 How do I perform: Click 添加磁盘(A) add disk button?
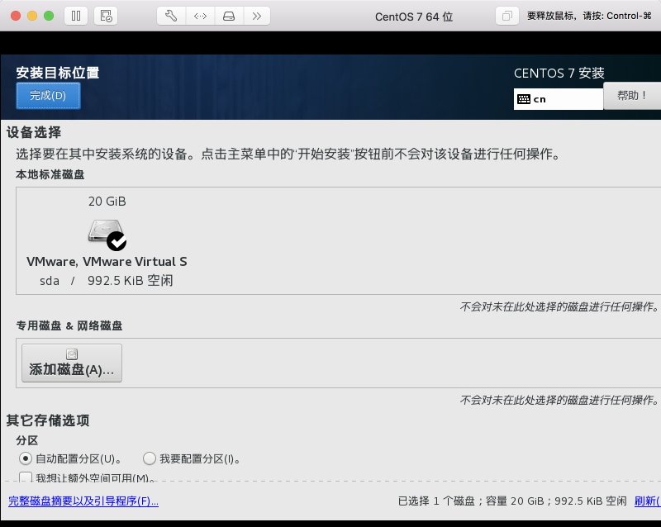72,363
